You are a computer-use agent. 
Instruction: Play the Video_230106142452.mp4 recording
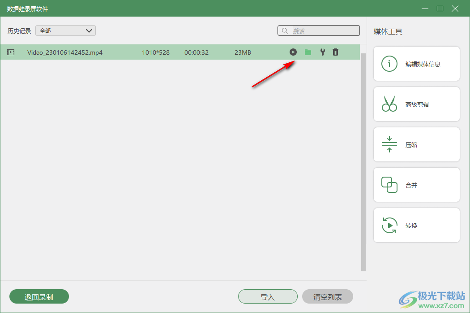coord(293,52)
